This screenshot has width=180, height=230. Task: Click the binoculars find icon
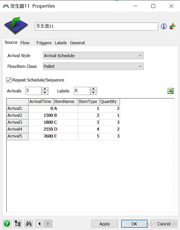pos(28,224)
